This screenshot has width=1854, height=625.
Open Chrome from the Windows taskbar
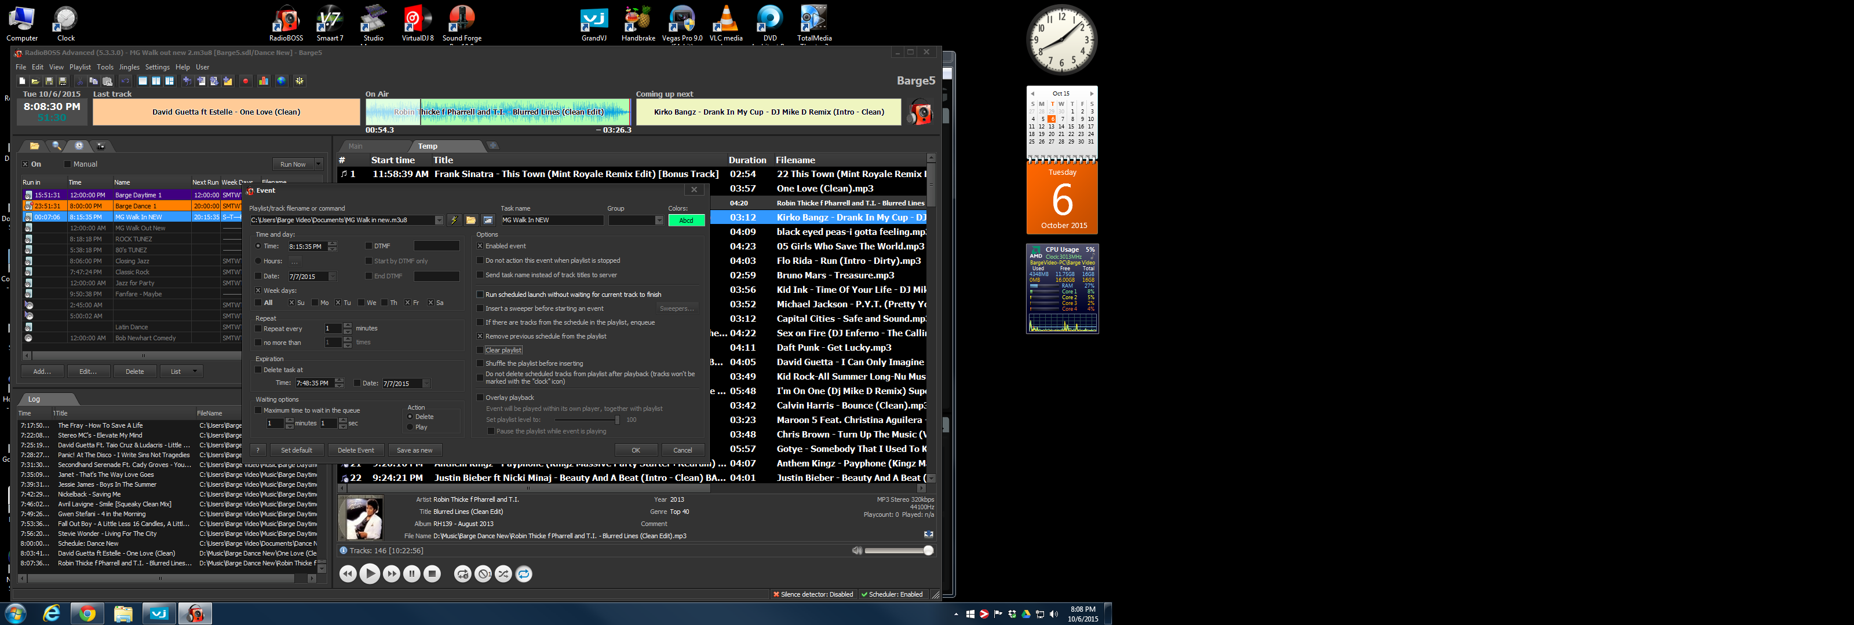point(87,613)
